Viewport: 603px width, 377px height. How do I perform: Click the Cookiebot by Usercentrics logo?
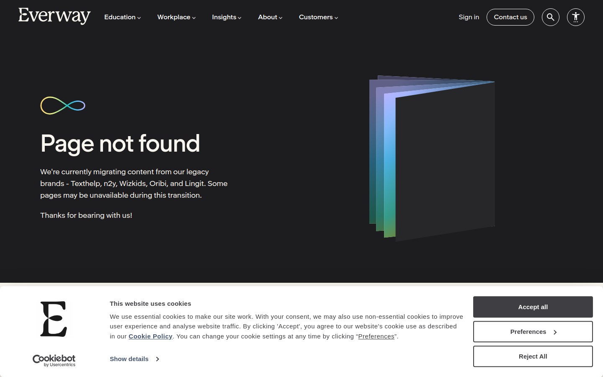click(54, 360)
